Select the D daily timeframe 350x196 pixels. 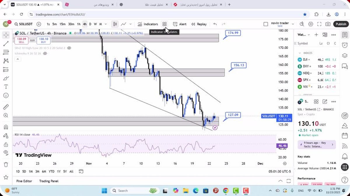(x=90, y=24)
